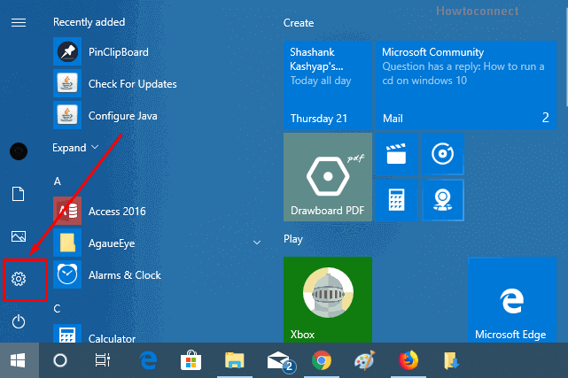568x378 pixels.
Task: Click the Power button icon
Action: tap(19, 321)
